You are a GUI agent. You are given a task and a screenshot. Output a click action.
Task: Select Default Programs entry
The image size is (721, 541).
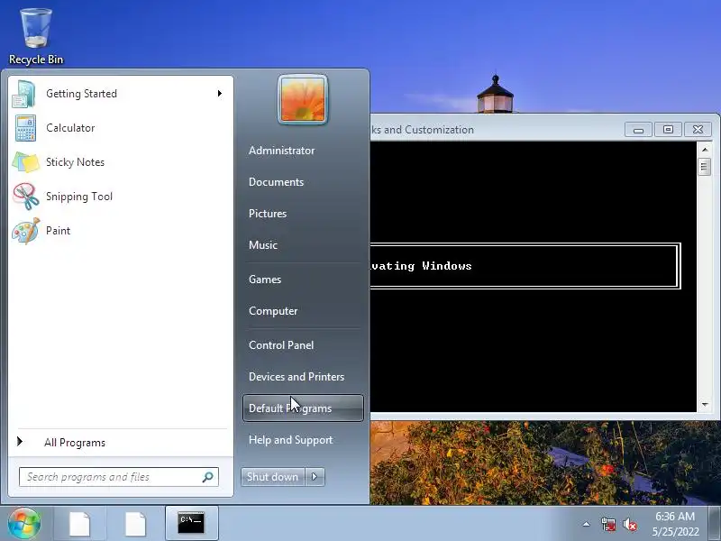[x=303, y=408]
